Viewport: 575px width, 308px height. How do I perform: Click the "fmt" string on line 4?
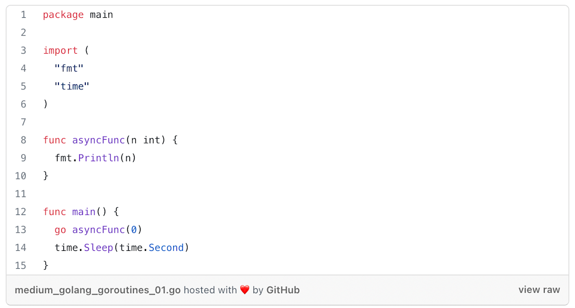(69, 68)
